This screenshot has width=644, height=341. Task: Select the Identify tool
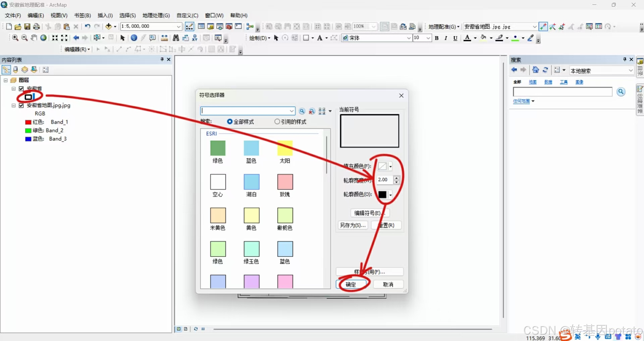(x=134, y=38)
